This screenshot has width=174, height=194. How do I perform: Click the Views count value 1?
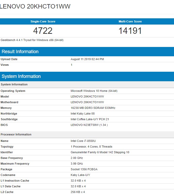[71, 65]
